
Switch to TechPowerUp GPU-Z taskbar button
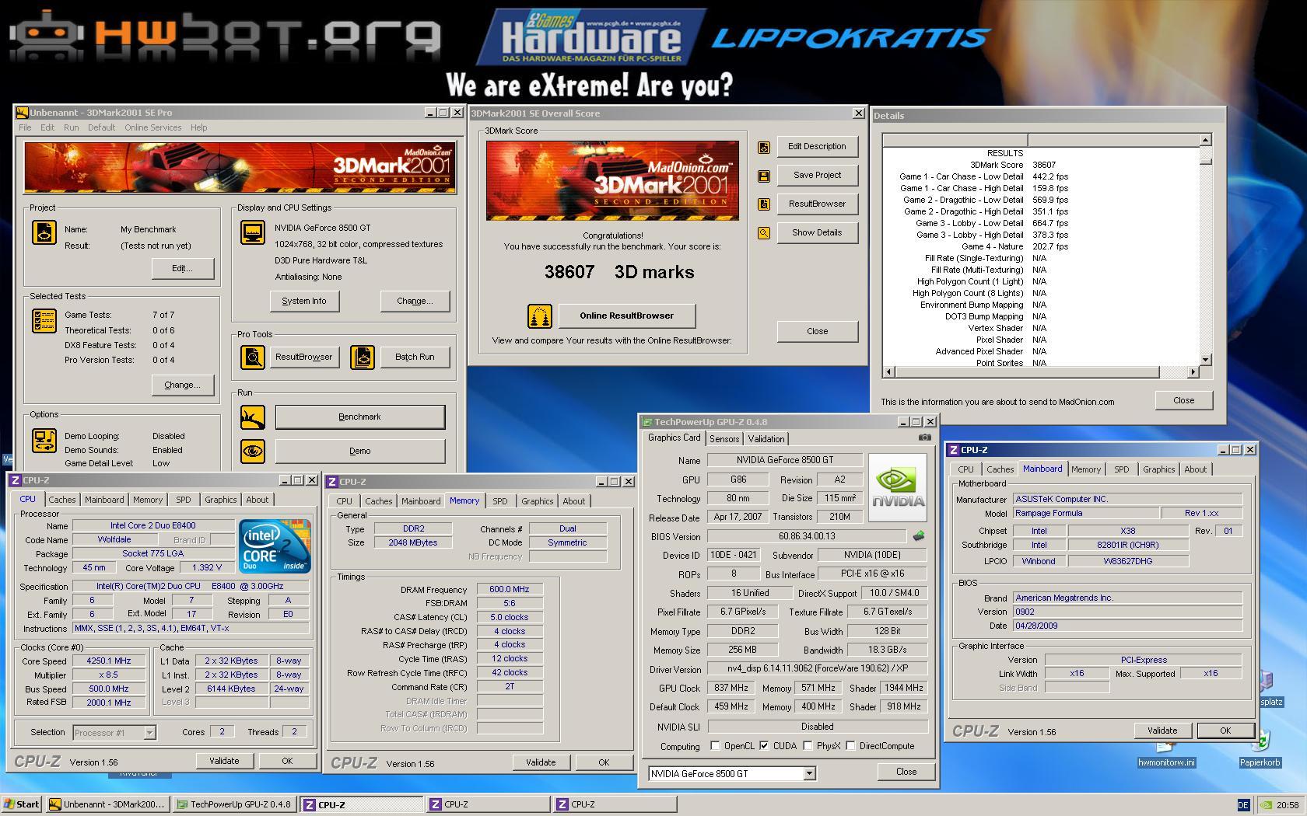pyautogui.click(x=235, y=804)
